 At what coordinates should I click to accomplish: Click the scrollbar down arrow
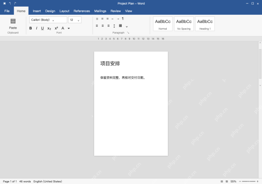260,85
